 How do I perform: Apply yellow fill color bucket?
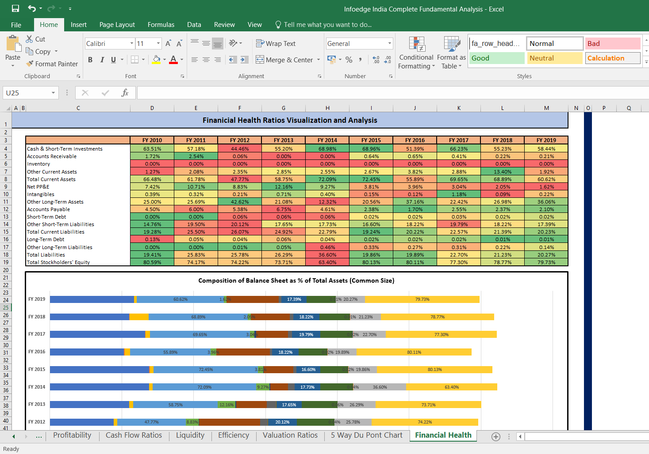[x=157, y=59]
